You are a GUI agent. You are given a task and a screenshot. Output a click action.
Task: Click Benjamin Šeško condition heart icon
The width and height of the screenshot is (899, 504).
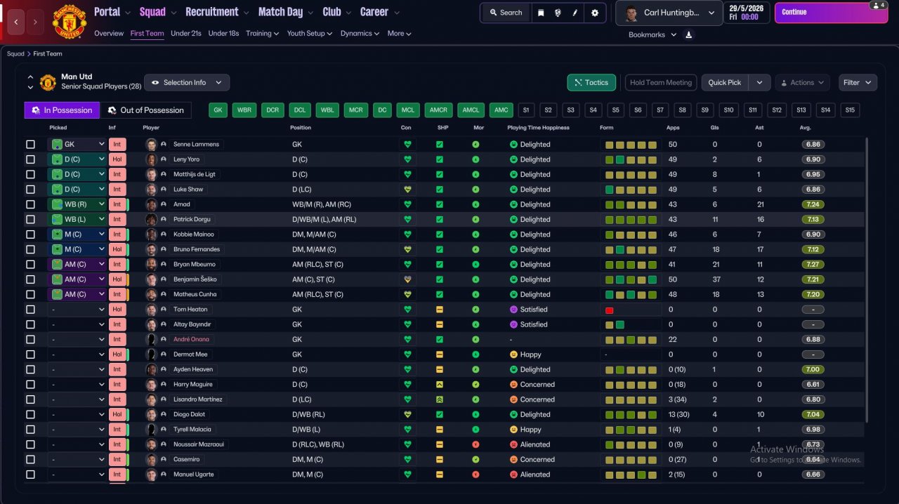pyautogui.click(x=407, y=279)
